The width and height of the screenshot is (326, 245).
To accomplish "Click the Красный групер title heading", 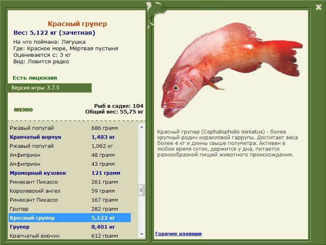I will click(77, 24).
